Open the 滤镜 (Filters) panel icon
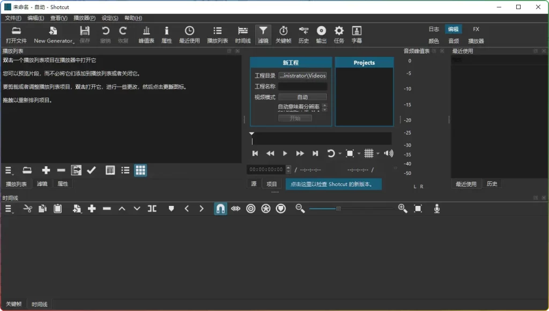 click(x=263, y=34)
